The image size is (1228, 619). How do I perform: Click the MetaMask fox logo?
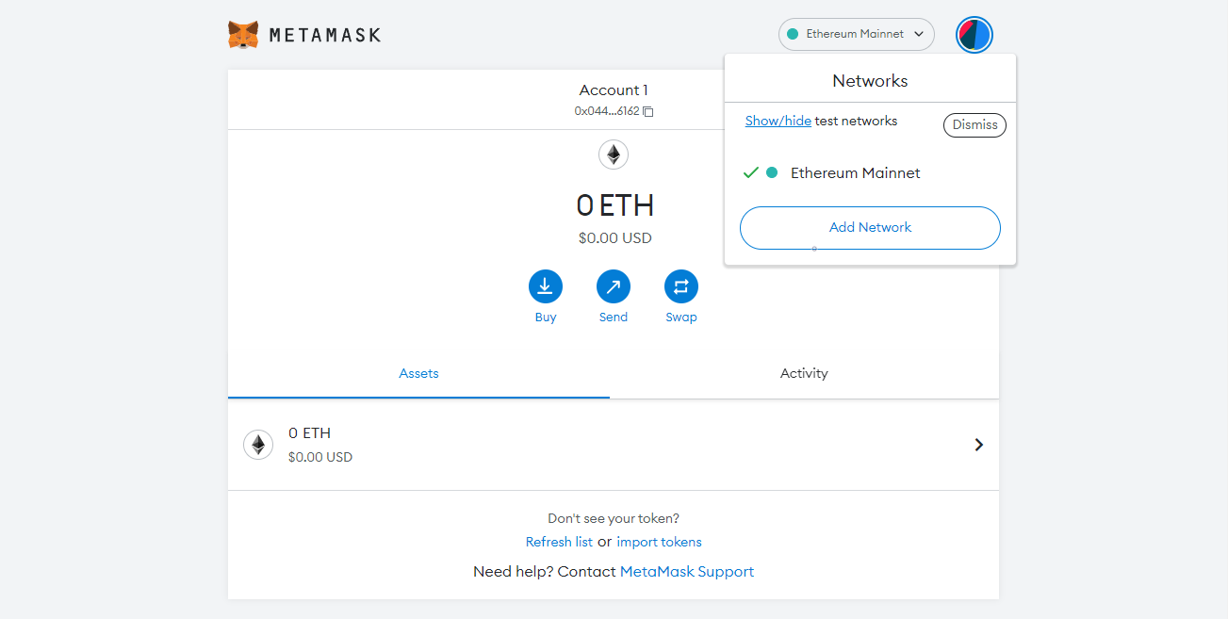243,35
